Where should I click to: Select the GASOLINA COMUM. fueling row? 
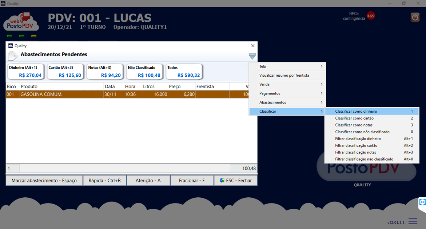click(x=127, y=94)
